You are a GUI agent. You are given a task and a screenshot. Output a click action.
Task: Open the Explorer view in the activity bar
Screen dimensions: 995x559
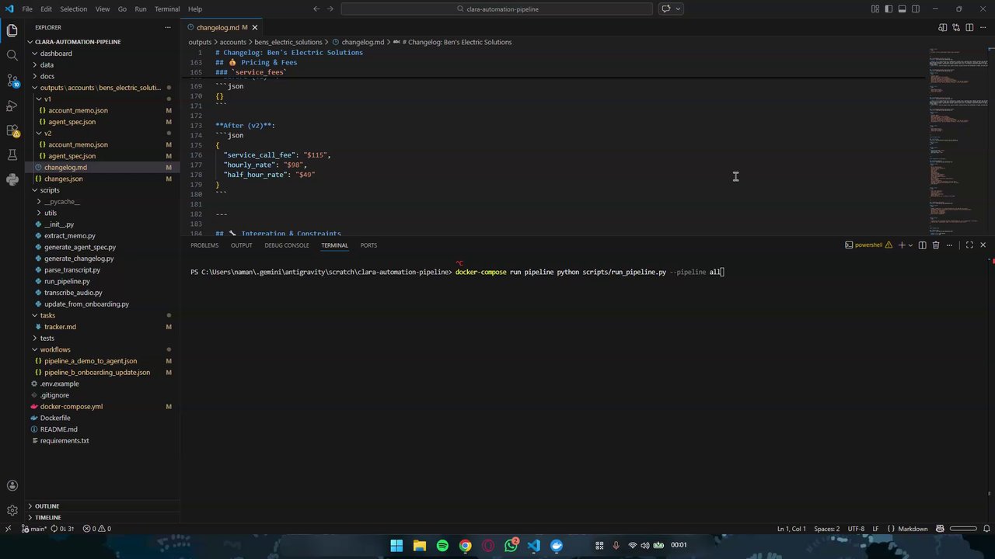[x=12, y=31]
